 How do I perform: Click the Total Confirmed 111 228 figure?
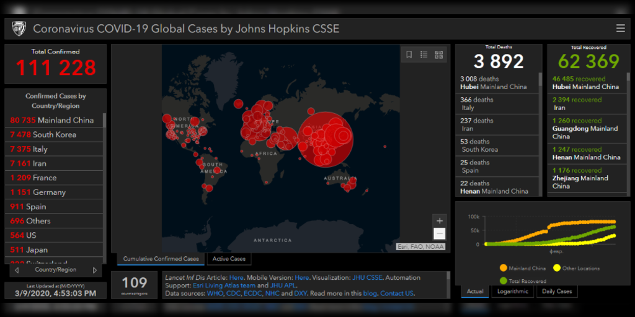pos(56,67)
